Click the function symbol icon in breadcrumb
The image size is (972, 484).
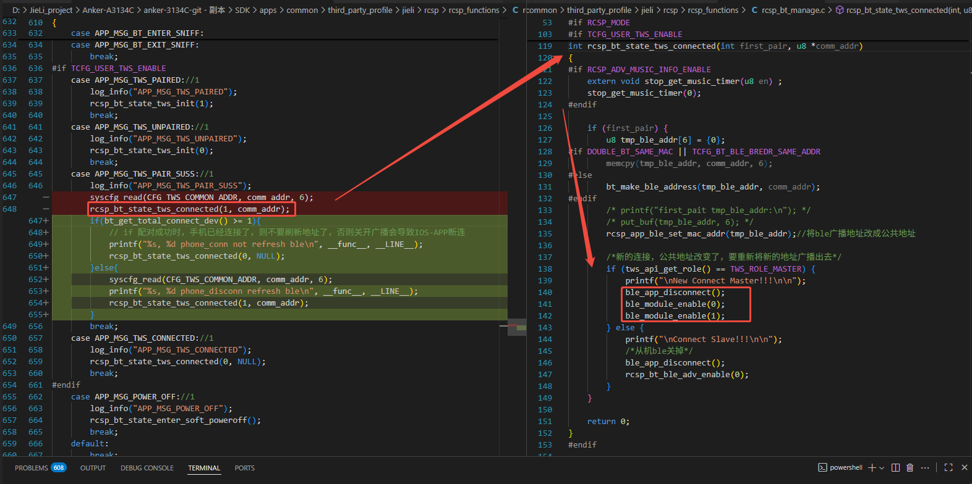click(x=840, y=10)
